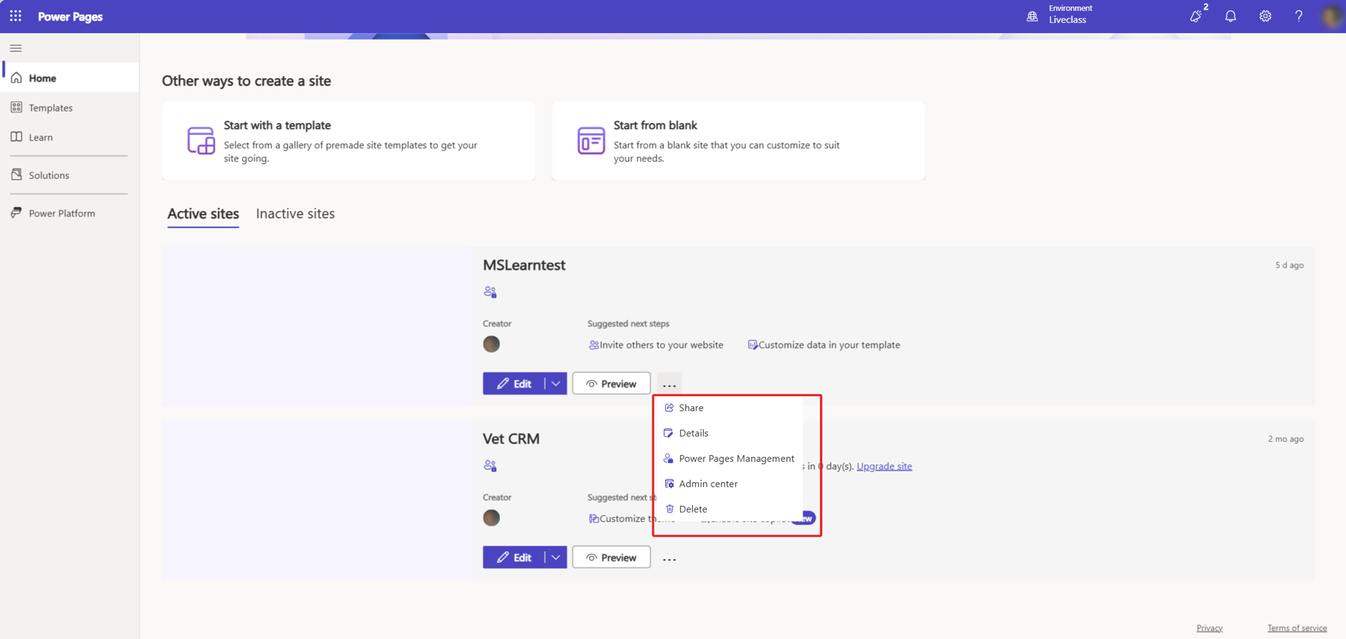The width and height of the screenshot is (1346, 639).
Task: Switch to the Inactive sites tab
Action: [295, 214]
